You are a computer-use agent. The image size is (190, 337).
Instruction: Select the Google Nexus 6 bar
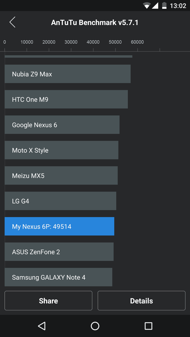click(x=62, y=125)
